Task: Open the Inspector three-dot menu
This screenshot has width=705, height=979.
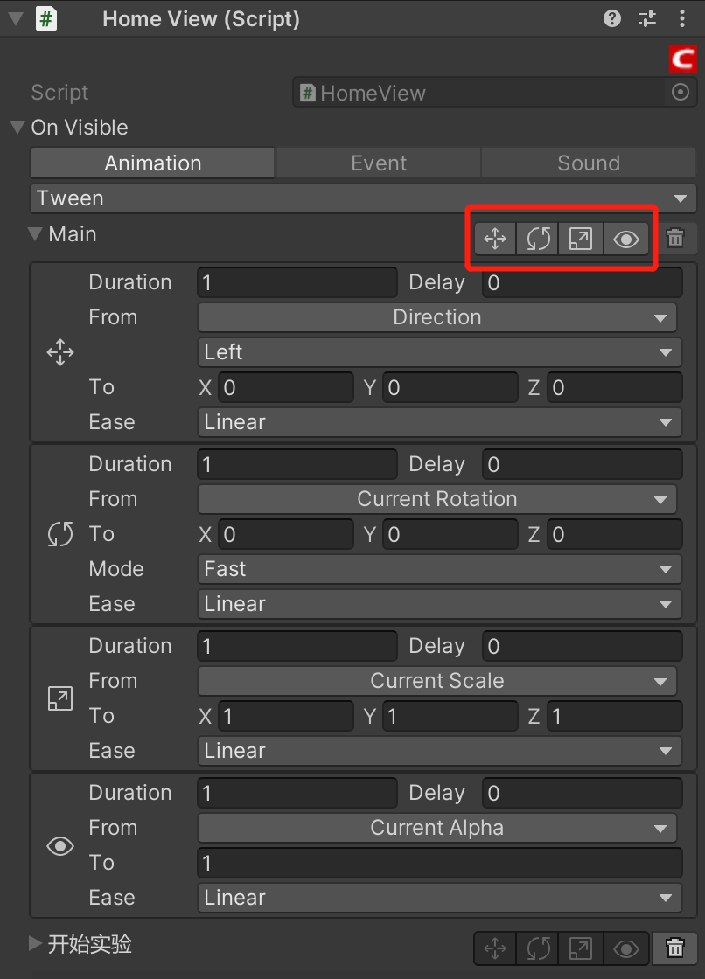Action: tap(681, 18)
